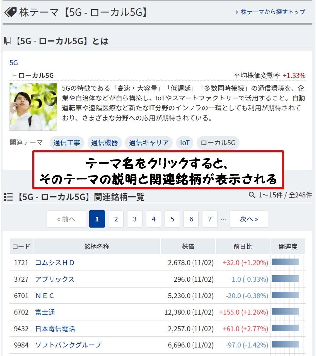Click the 2,257.0 (11/02) price cell
316x356 pixels.
coord(191,329)
